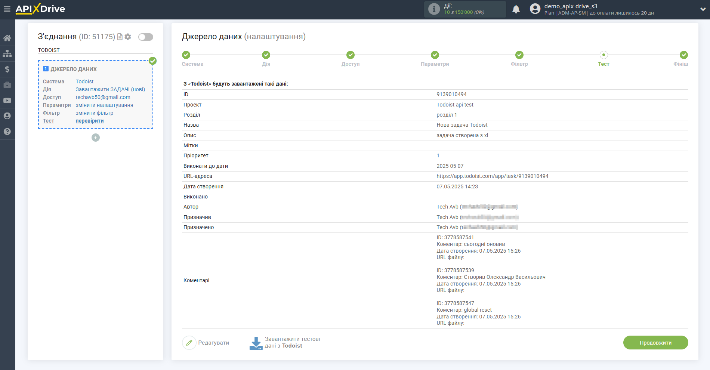The width and height of the screenshot is (710, 370).
Task: Click the Коментарі row label
Action: (196, 280)
